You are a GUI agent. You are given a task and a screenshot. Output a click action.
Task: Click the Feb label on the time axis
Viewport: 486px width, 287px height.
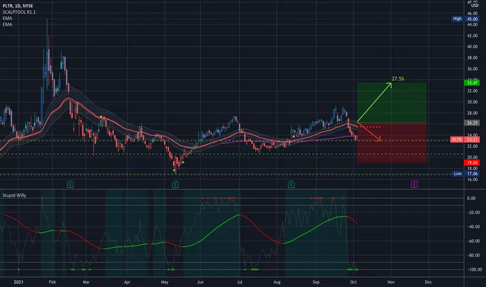[x=52, y=282]
